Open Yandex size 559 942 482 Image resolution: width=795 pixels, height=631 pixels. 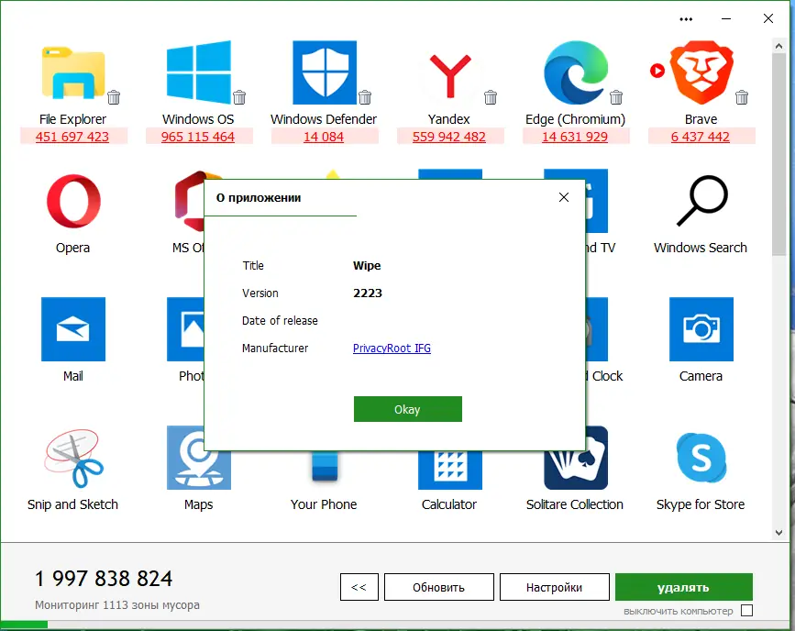[x=449, y=137]
